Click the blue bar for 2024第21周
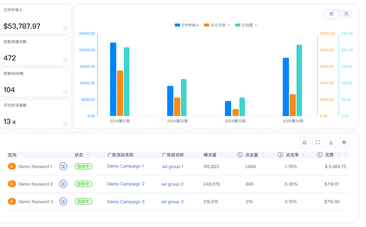This screenshot has width=366, height=227. [113, 79]
